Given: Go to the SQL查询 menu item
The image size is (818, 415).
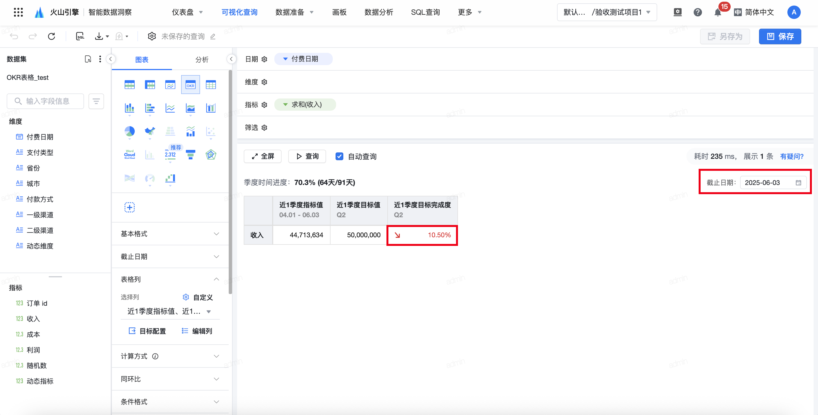Looking at the screenshot, I should 425,12.
